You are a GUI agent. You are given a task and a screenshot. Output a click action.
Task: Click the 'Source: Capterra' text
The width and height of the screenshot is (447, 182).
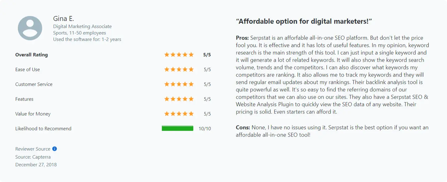click(33, 157)
